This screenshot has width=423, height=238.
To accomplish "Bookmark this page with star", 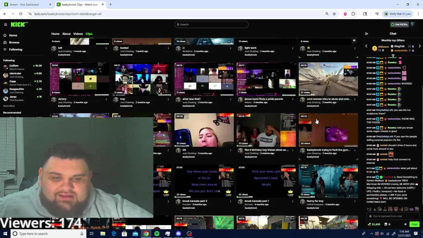I will click(x=334, y=14).
